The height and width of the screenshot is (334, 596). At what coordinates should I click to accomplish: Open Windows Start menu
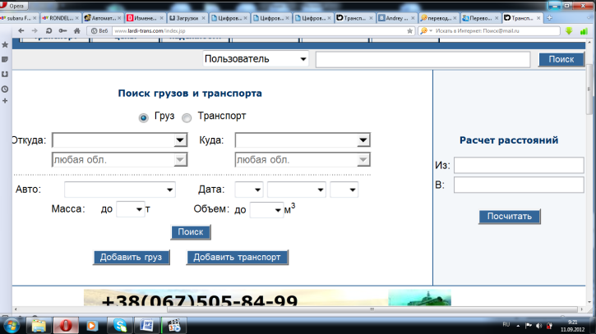[12, 326]
